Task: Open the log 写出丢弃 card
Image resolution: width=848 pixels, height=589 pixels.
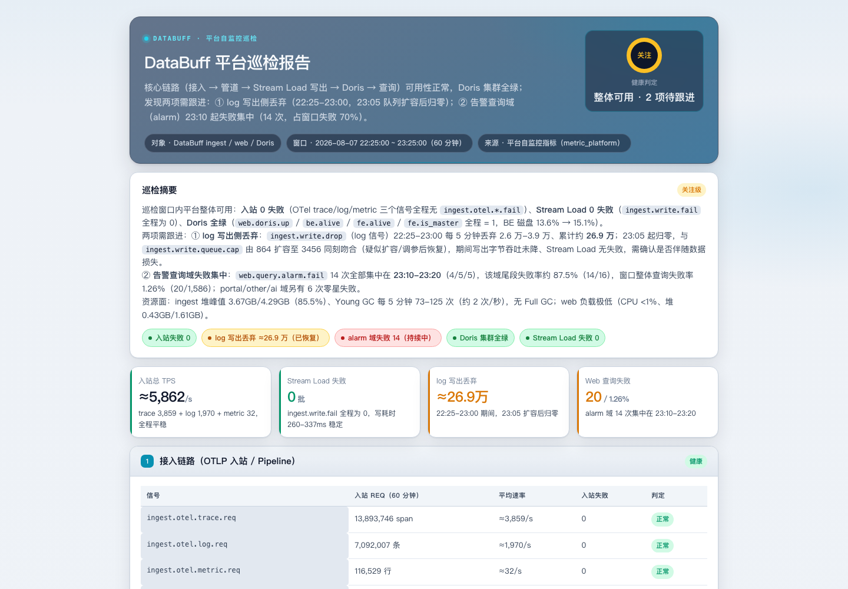Action: tap(498, 402)
